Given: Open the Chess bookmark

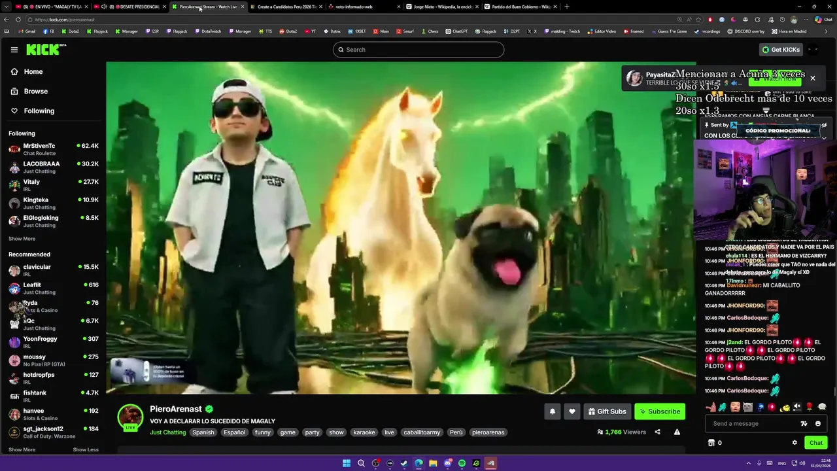Looking at the screenshot, I should [x=429, y=31].
